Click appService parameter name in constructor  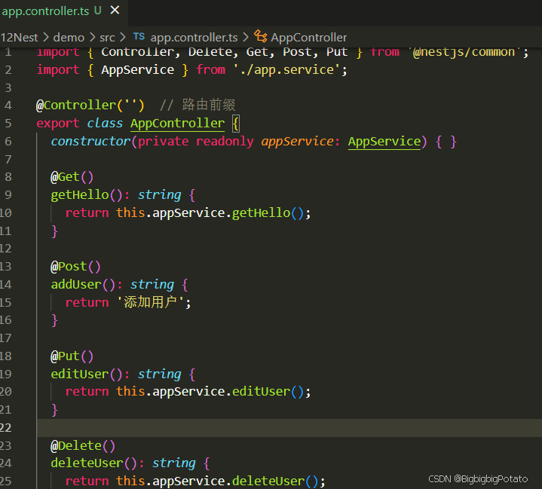coord(297,142)
